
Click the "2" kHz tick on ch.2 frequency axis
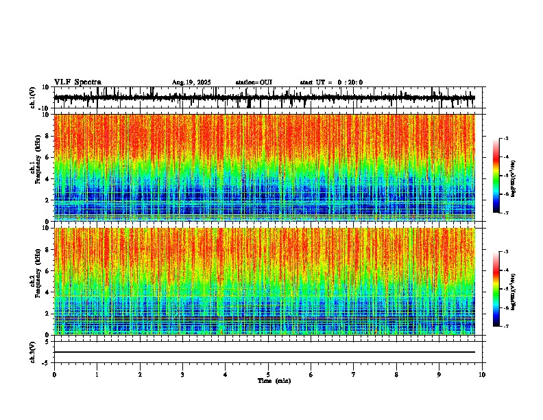[x=48, y=314]
